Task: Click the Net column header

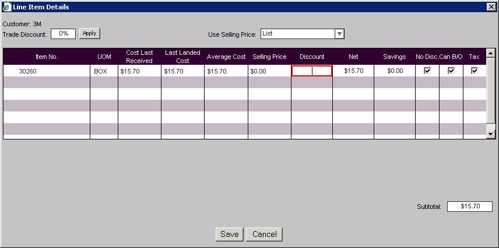Action: tap(353, 57)
